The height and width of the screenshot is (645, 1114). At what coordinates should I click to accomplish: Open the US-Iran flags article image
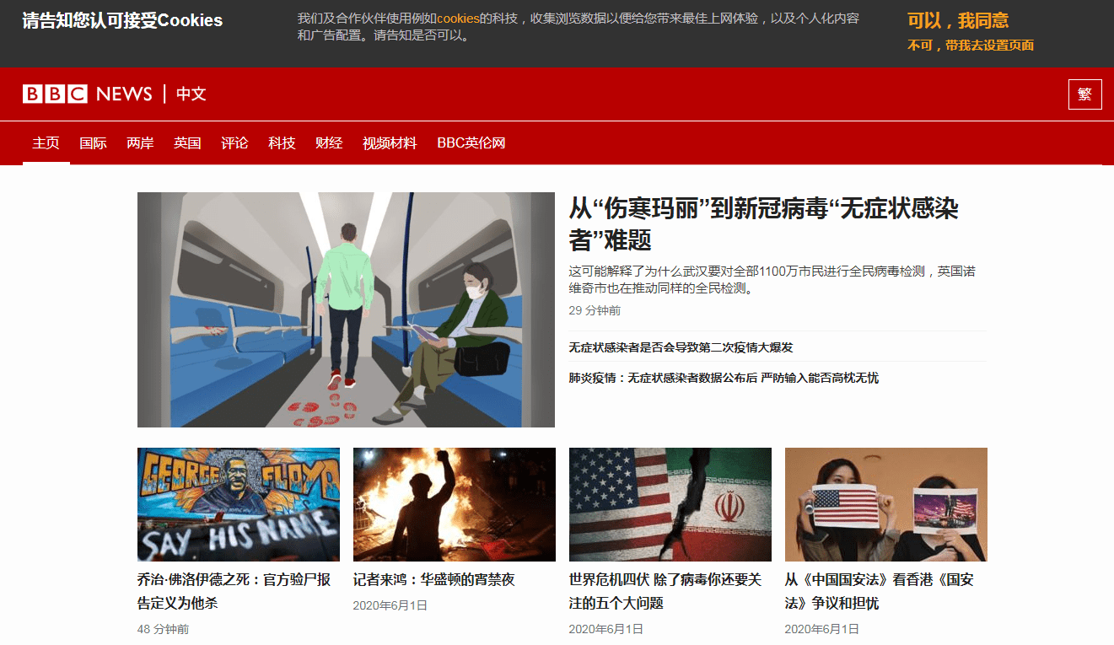[x=670, y=504]
